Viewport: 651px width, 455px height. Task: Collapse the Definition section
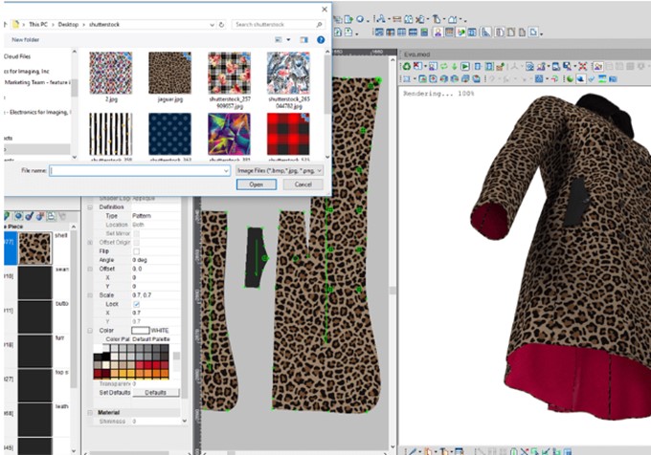click(x=91, y=206)
